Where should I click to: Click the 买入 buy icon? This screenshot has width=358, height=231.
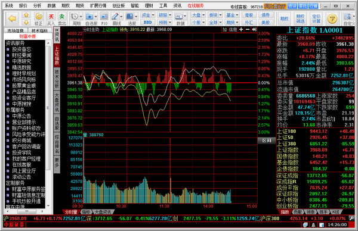pyautogui.click(x=51, y=17)
